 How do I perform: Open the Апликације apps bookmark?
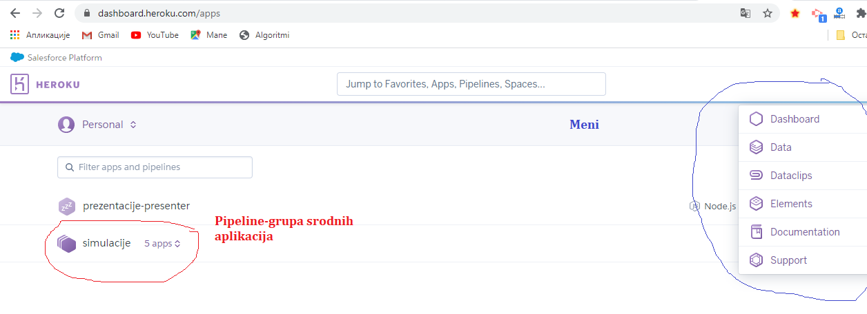(x=40, y=35)
